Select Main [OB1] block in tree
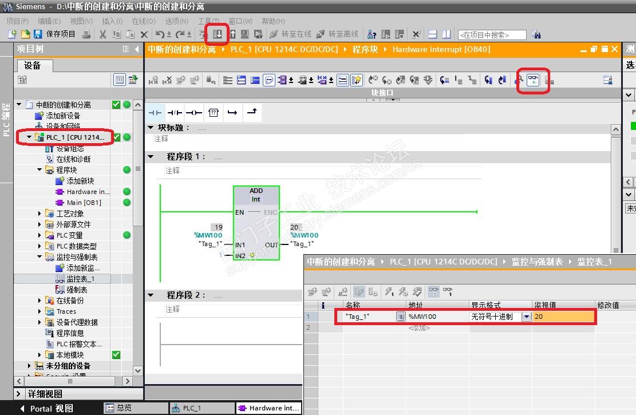This screenshot has height=415, width=636. (84, 203)
